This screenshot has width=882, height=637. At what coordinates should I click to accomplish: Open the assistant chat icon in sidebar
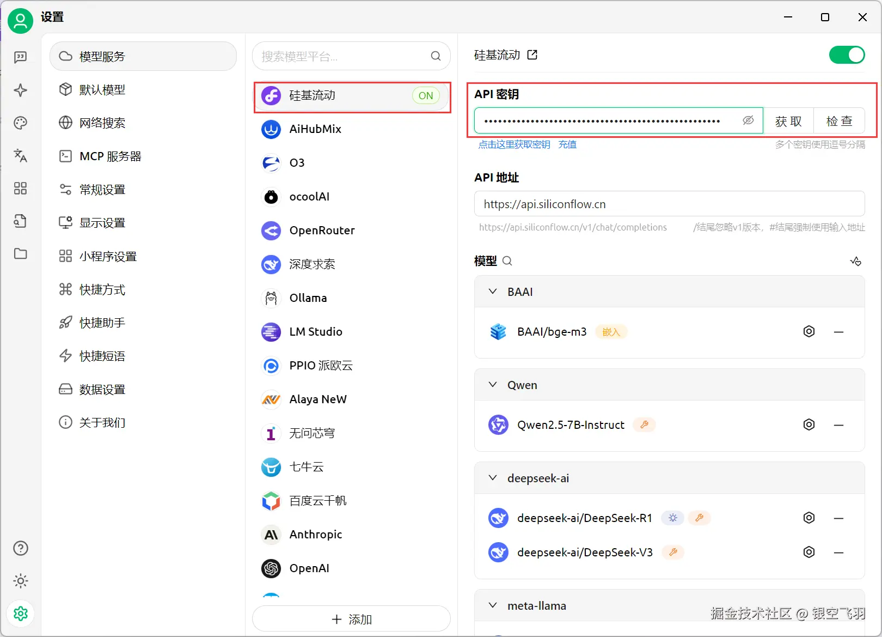[x=21, y=57]
